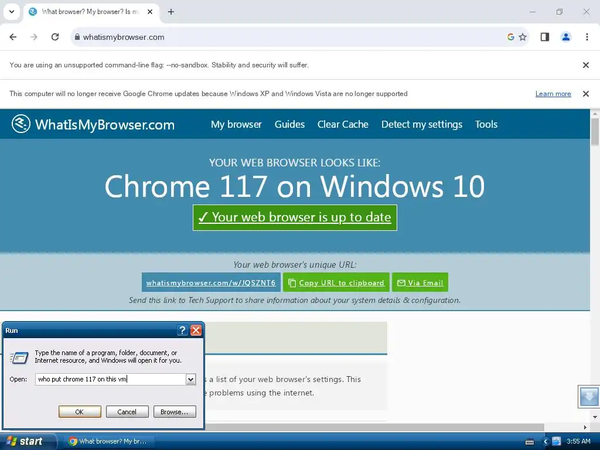Close the Run dialog
The width and height of the screenshot is (600, 450).
[x=196, y=330]
